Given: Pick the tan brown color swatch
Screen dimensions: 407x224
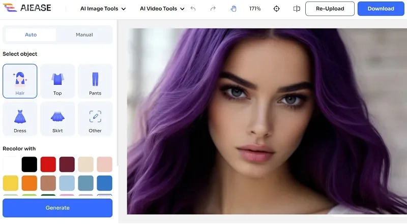Looking at the screenshot, I should tap(48, 183).
